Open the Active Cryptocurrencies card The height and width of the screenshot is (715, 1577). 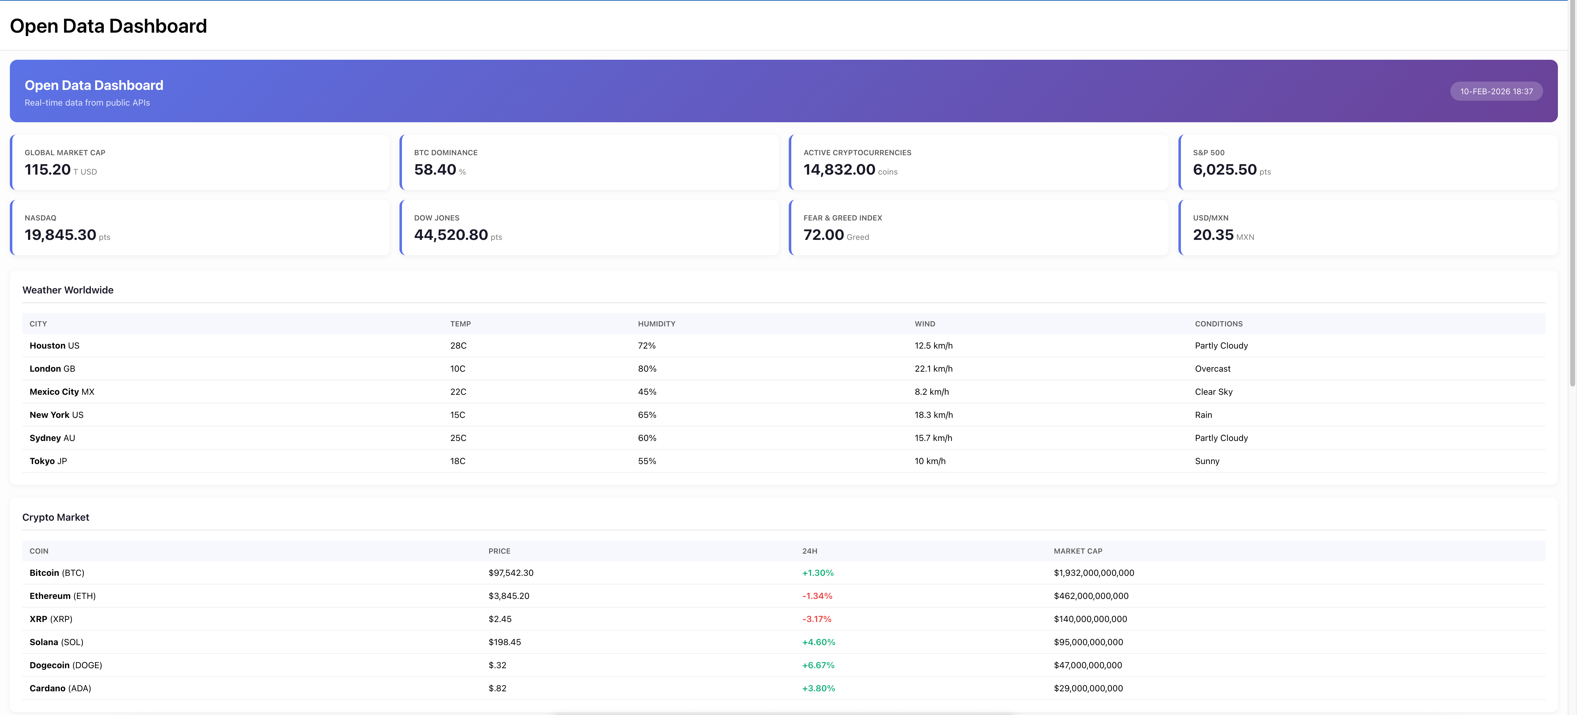[978, 162]
